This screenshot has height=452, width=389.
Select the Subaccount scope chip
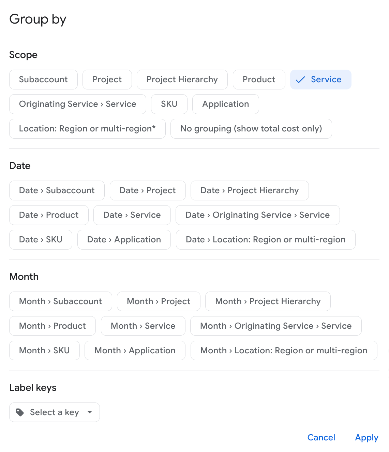click(43, 80)
